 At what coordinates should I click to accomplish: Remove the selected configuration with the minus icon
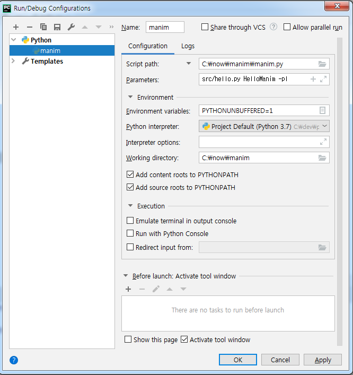30,27
